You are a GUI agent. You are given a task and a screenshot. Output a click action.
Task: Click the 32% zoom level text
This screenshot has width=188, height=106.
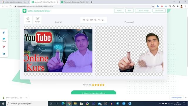click(91, 20)
